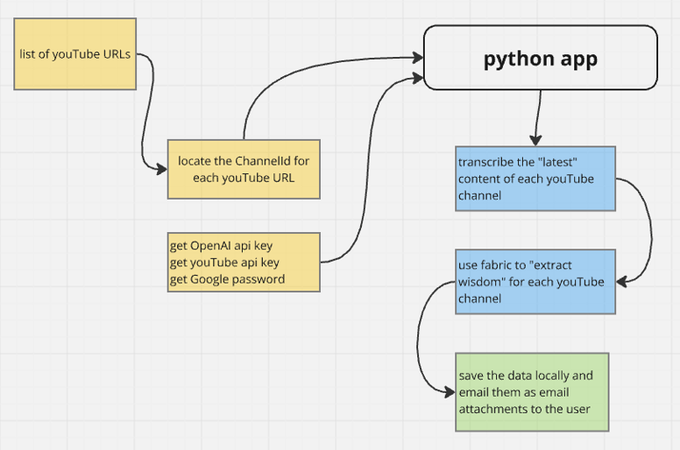Select the 'list of youTube URLs' box

pos(75,54)
